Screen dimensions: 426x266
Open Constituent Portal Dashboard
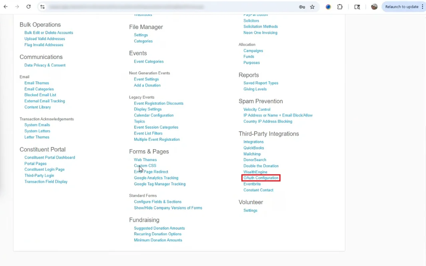point(50,158)
